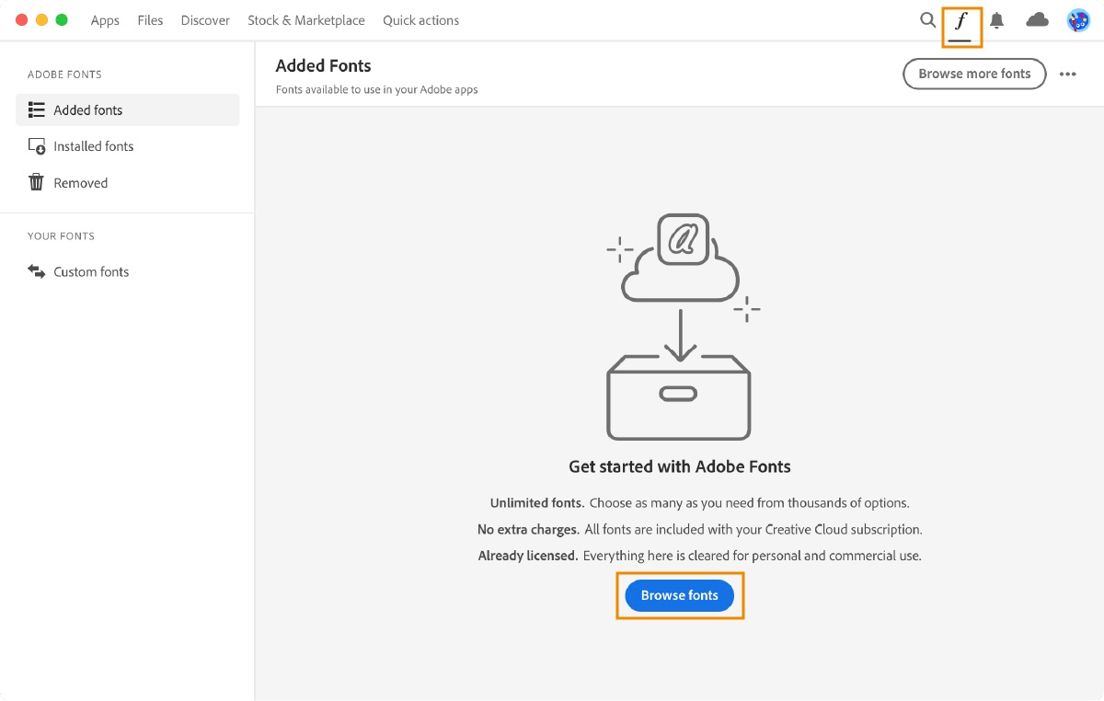
Task: Click the cloud inbox illustration
Action: pyautogui.click(x=680, y=328)
